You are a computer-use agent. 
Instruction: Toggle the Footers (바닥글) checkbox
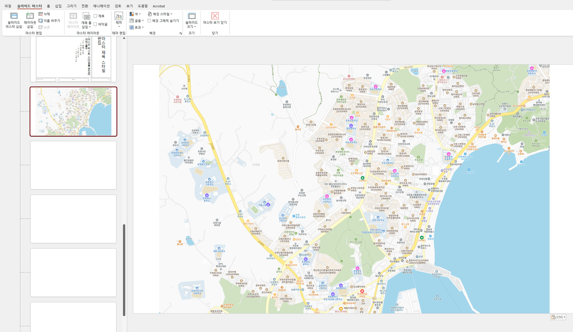95,24
